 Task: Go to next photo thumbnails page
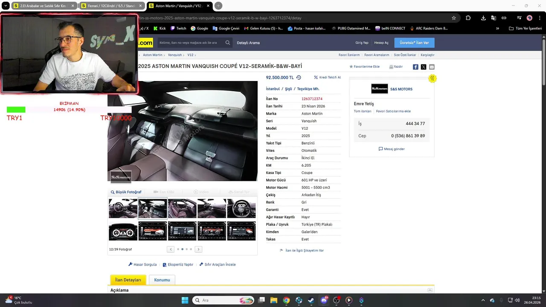(198, 249)
